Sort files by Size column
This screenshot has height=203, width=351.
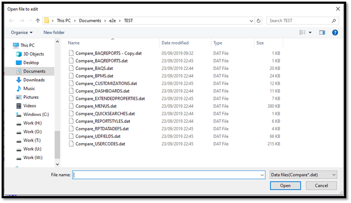[x=260, y=43]
